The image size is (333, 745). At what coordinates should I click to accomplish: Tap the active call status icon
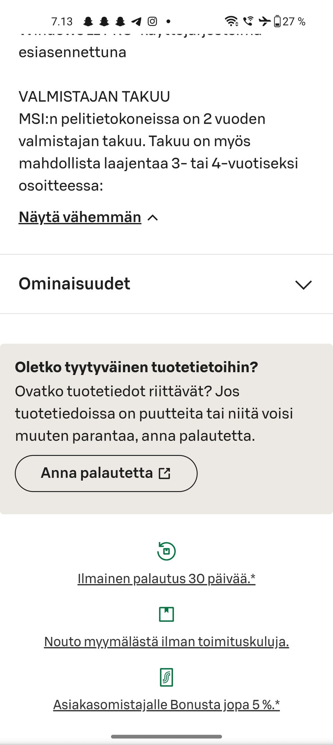248,22
